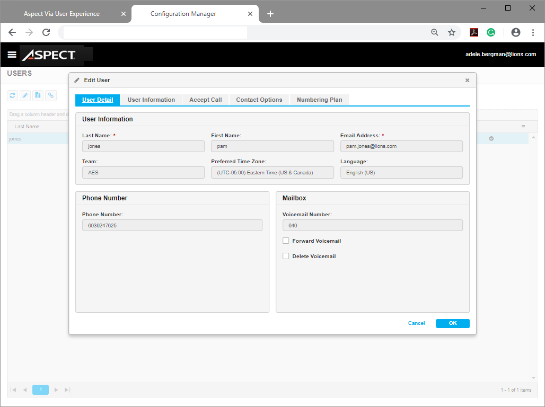Viewport: 545px width, 407px height.
Task: Click the Adobe Acrobat extension icon
Action: coord(473,32)
